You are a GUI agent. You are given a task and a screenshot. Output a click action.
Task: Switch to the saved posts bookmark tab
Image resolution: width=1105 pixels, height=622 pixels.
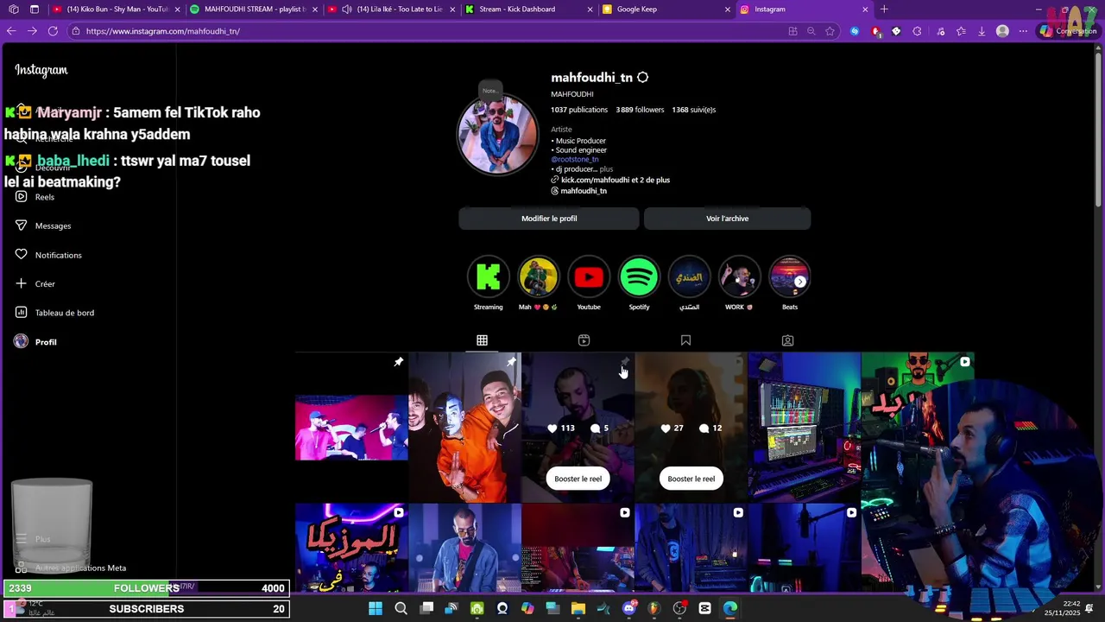[685, 340]
